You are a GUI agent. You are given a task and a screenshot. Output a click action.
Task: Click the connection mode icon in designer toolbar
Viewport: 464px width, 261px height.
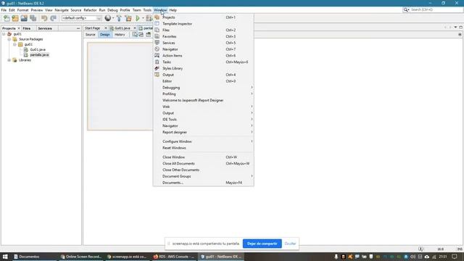[141, 35]
